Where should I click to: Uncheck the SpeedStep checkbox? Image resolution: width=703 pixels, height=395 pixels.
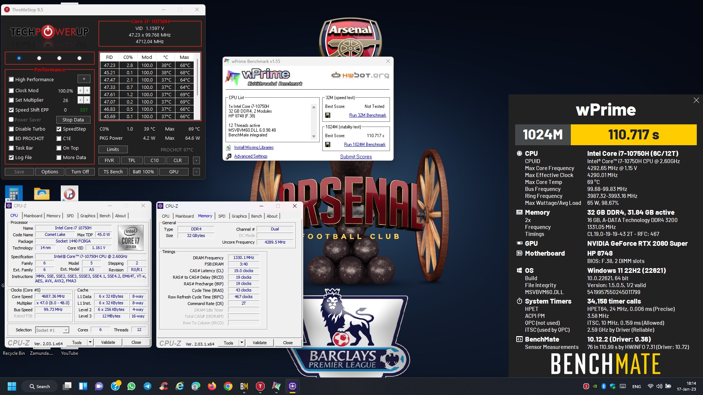pyautogui.click(x=59, y=129)
